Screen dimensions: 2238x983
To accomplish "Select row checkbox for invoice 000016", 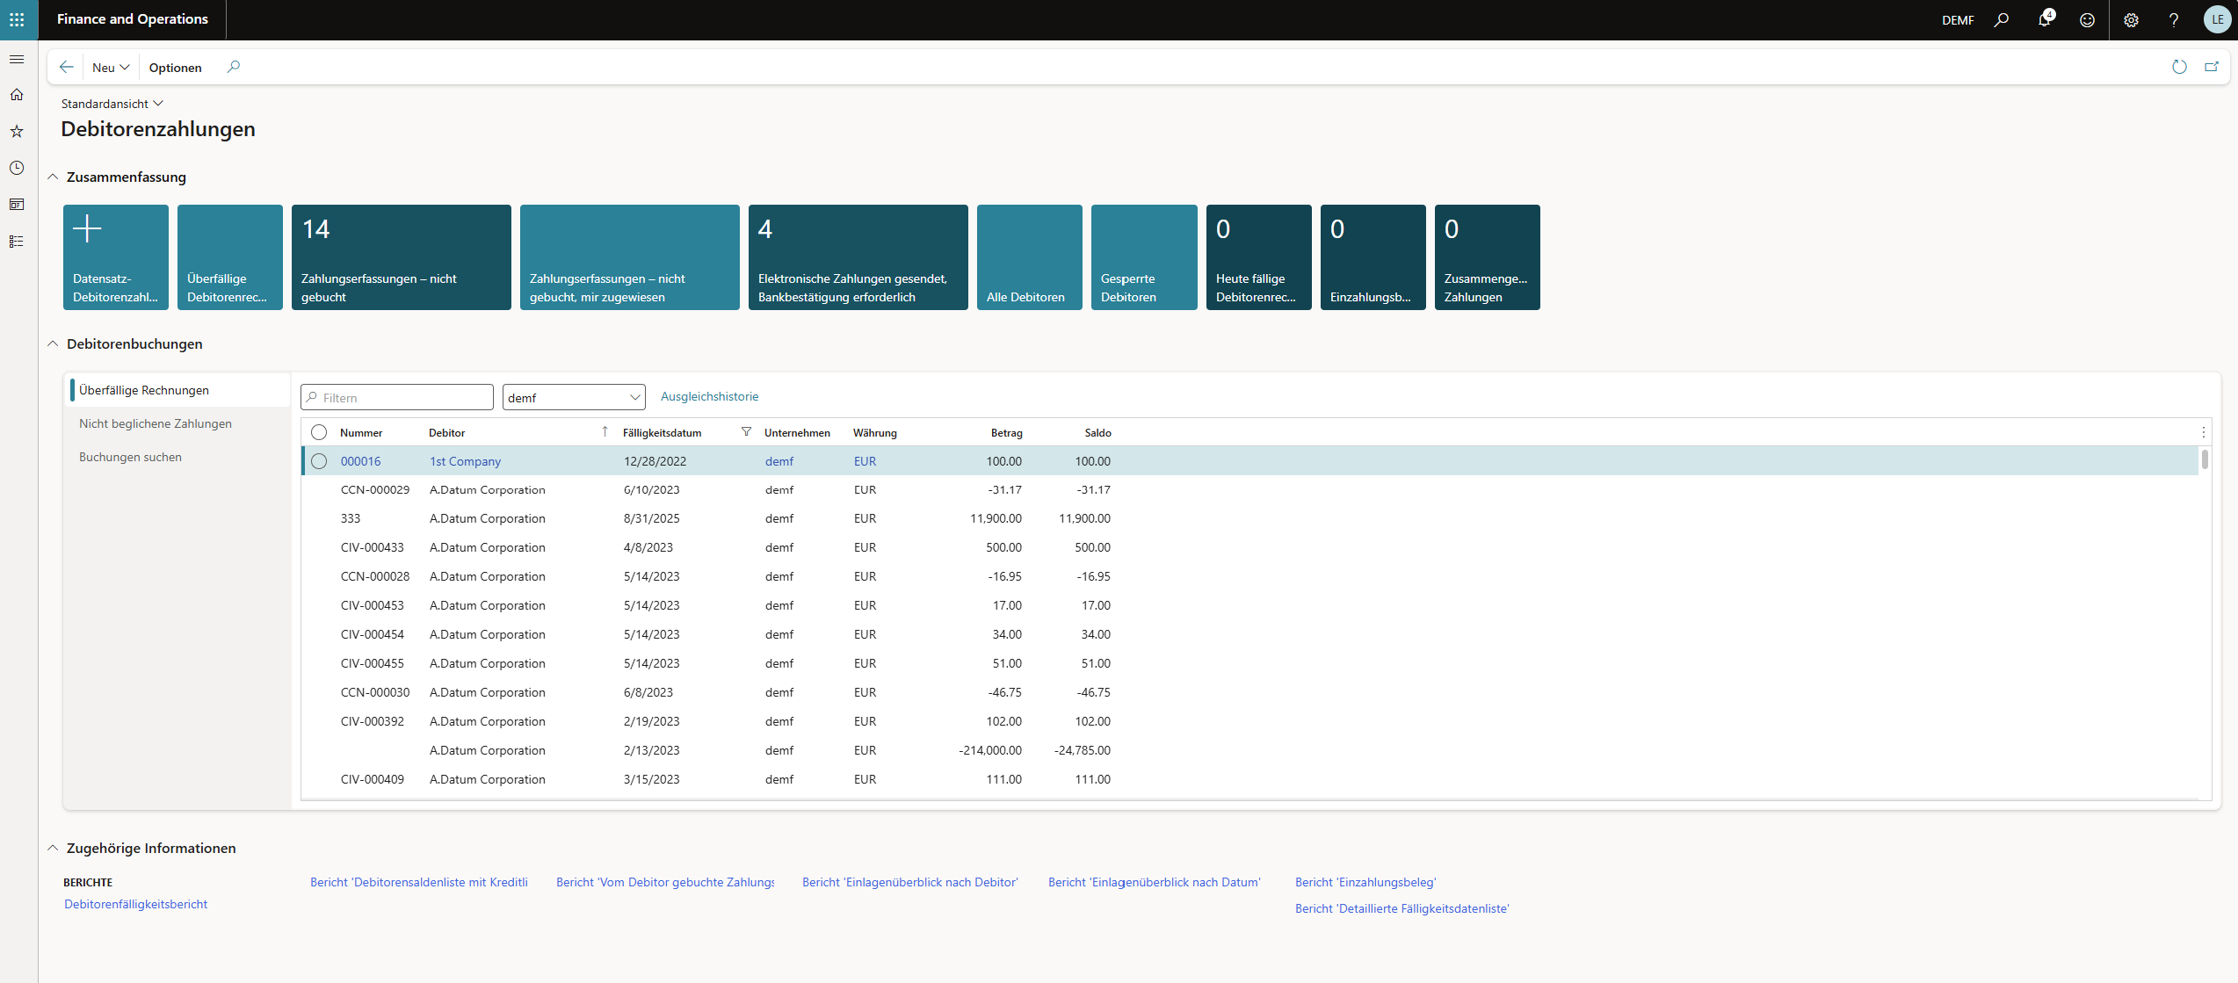I will click(x=319, y=461).
